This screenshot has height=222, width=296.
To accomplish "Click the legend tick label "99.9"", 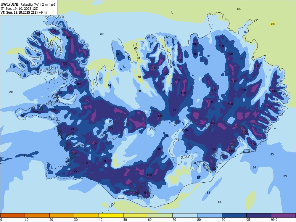I will [x=274, y=220].
